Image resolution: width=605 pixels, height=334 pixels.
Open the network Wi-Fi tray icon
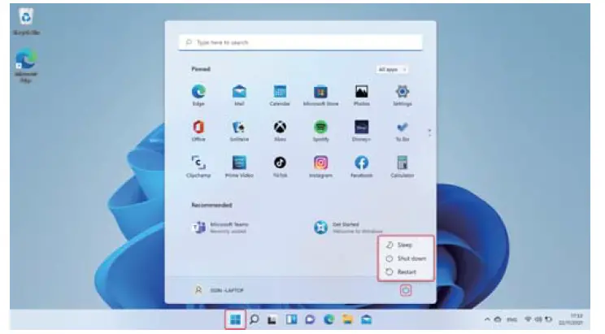click(x=528, y=319)
